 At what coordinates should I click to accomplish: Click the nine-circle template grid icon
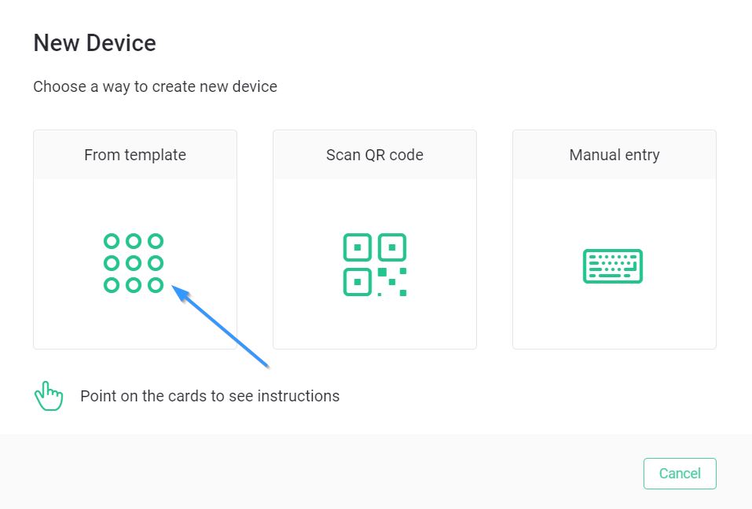coord(134,263)
